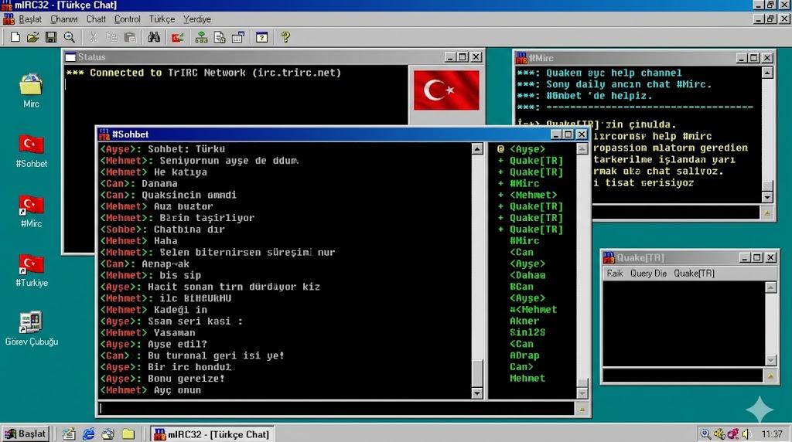The width and height of the screenshot is (792, 442).
Task: Select BCan in the nick list
Action: pyautogui.click(x=521, y=287)
